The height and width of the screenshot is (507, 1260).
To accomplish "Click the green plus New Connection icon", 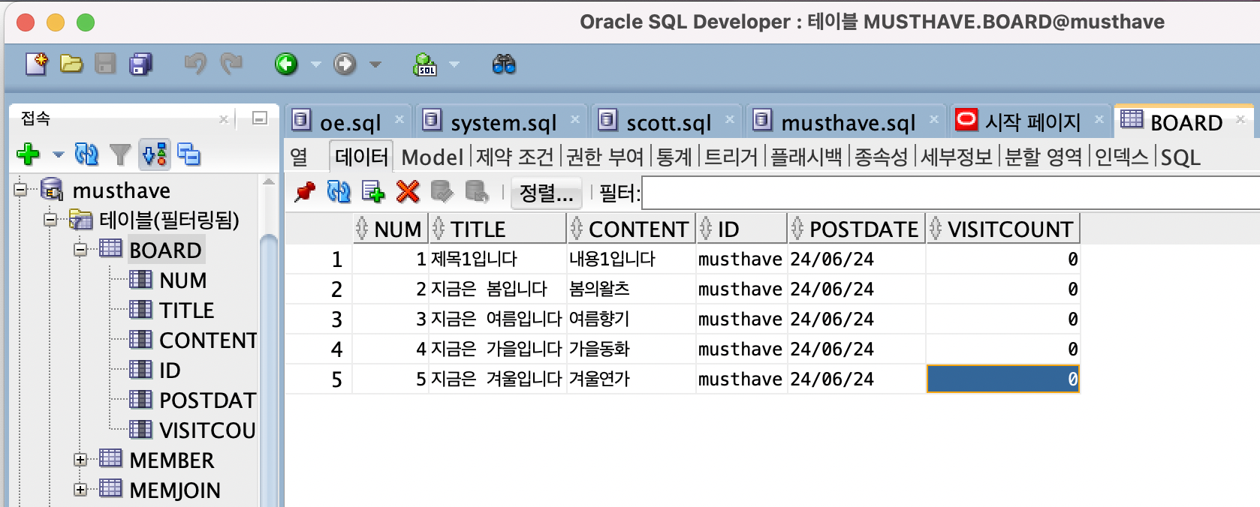I will (x=29, y=155).
